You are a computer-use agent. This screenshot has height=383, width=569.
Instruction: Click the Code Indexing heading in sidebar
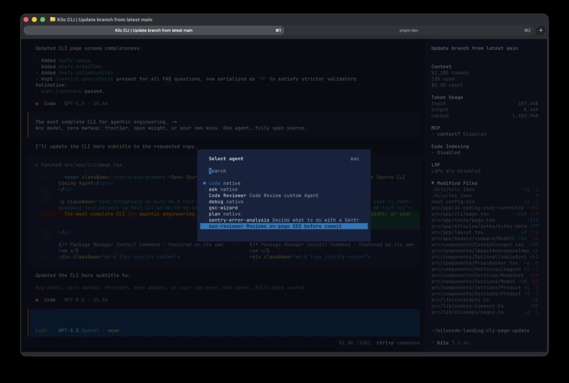(450, 146)
